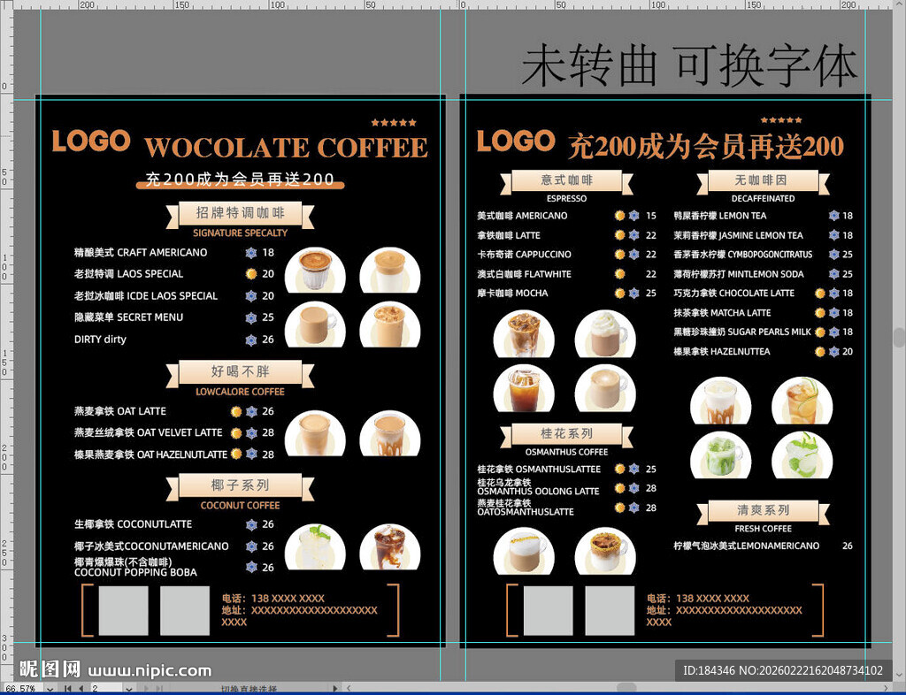Viewport: 906px width, 695px height.
Task: Select white 充200成为会员再送200 subtitle with underline
Action: (240, 179)
